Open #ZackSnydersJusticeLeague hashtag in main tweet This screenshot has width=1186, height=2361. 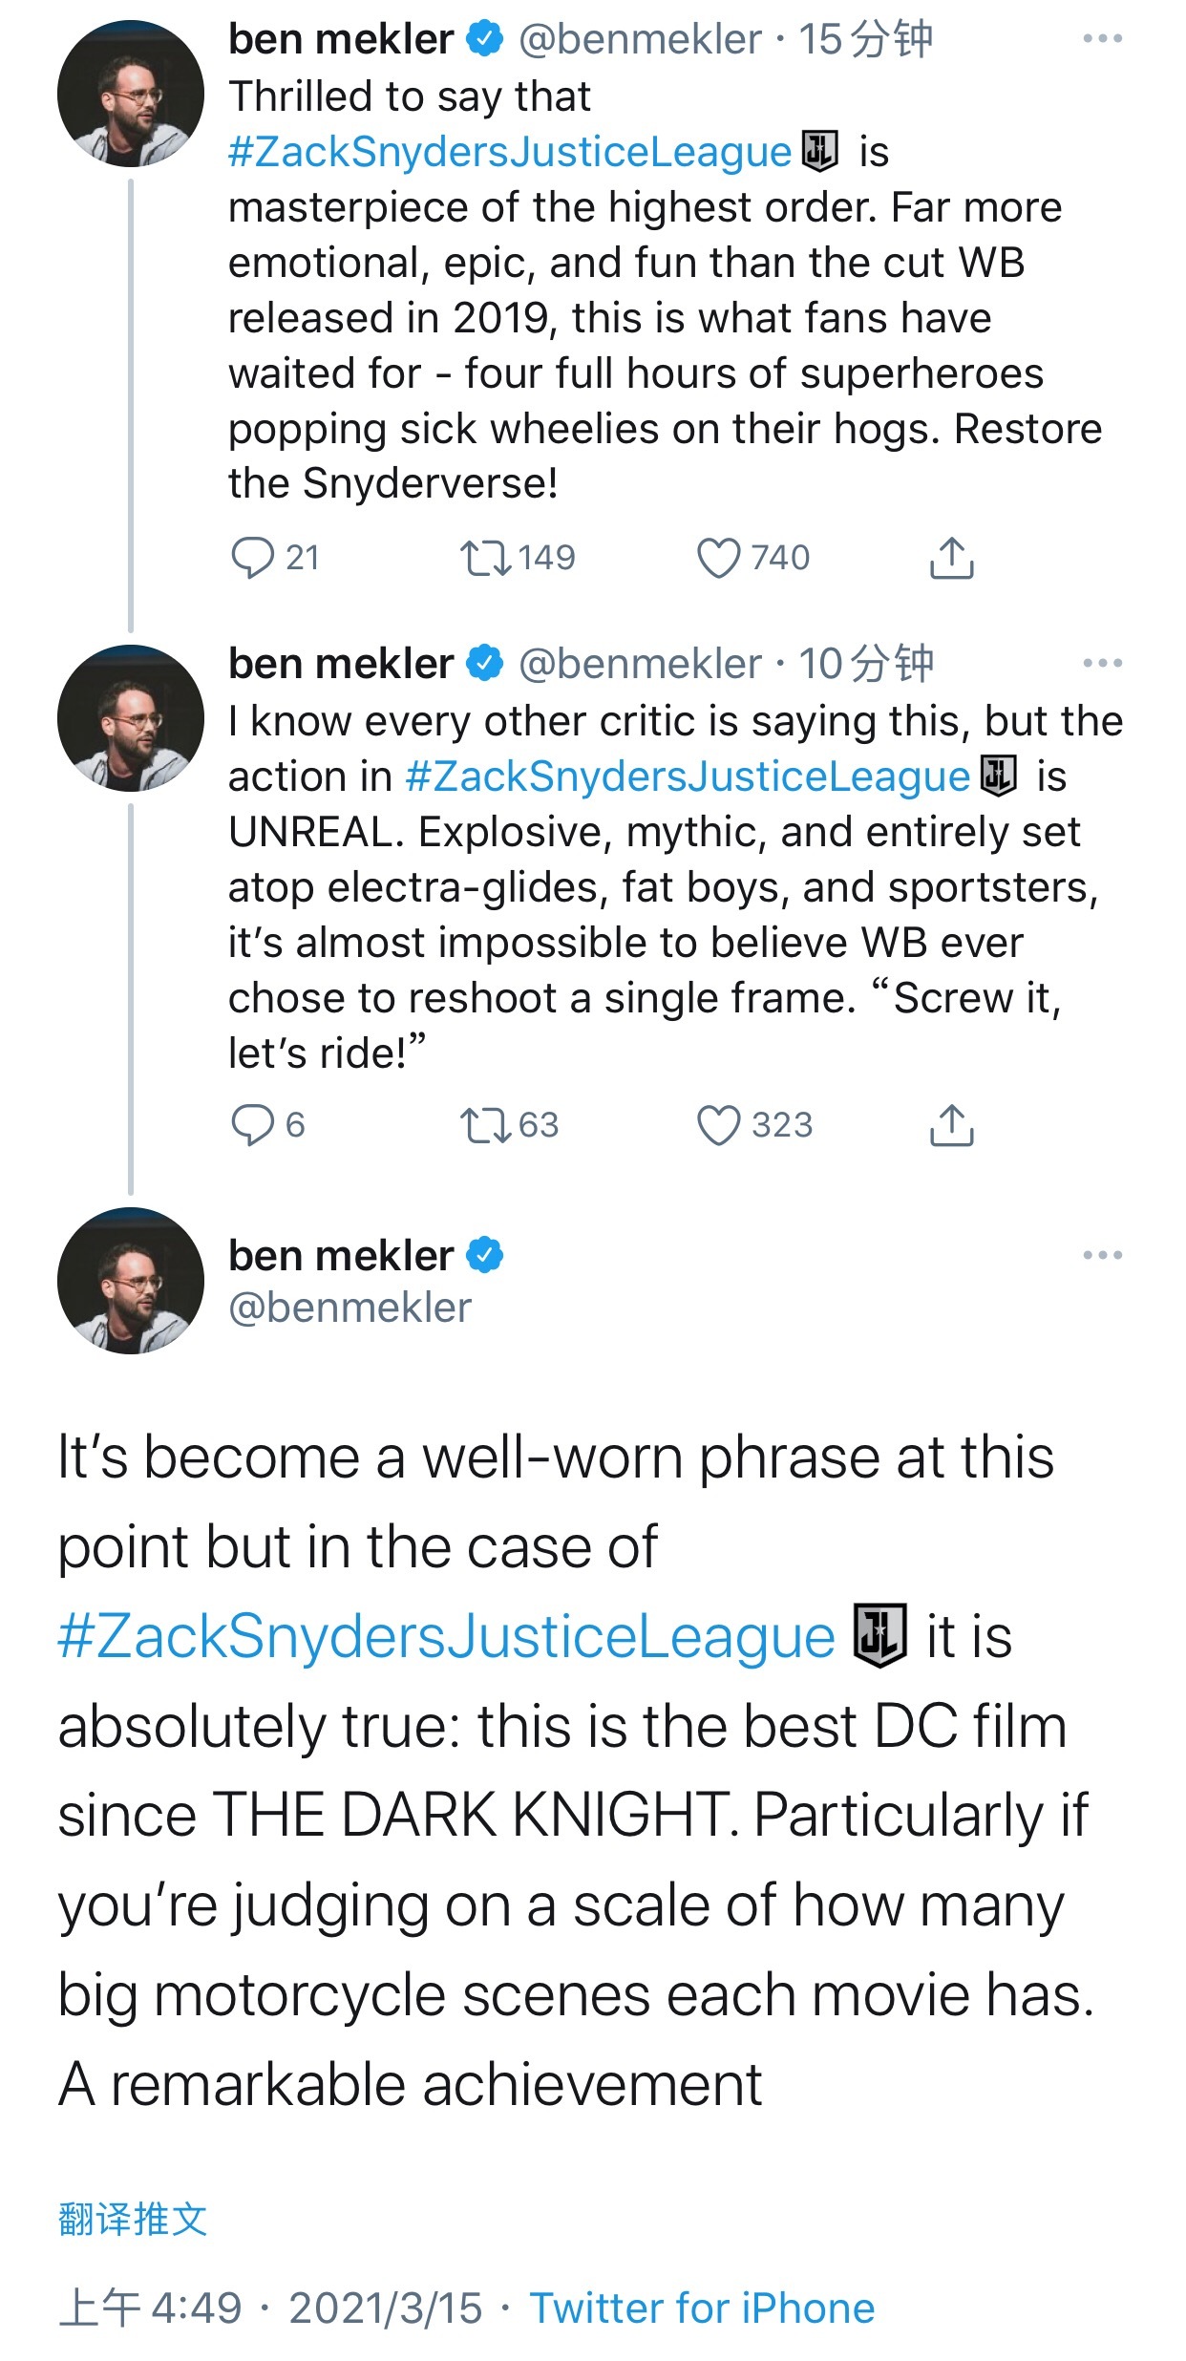(x=446, y=1636)
